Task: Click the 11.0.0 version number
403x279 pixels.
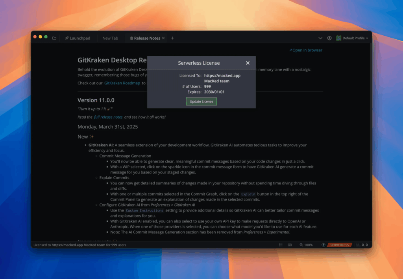Action: coord(362,245)
